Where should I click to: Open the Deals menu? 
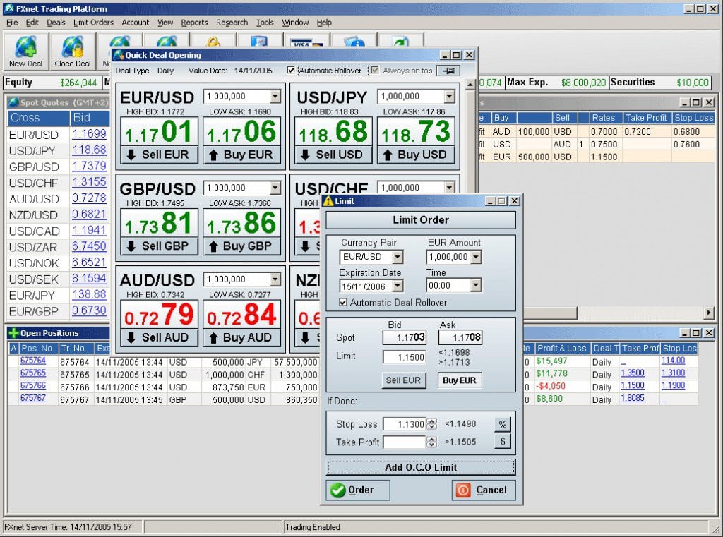click(56, 23)
